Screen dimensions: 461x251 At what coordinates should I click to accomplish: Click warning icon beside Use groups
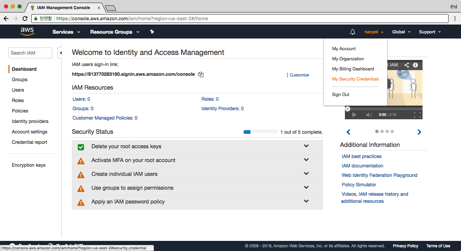[x=81, y=188]
